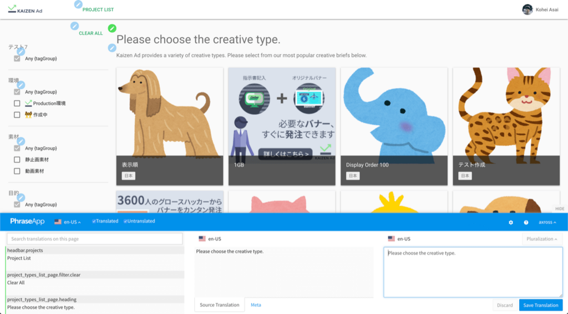Open the yellow chick creative card

pos(394,202)
